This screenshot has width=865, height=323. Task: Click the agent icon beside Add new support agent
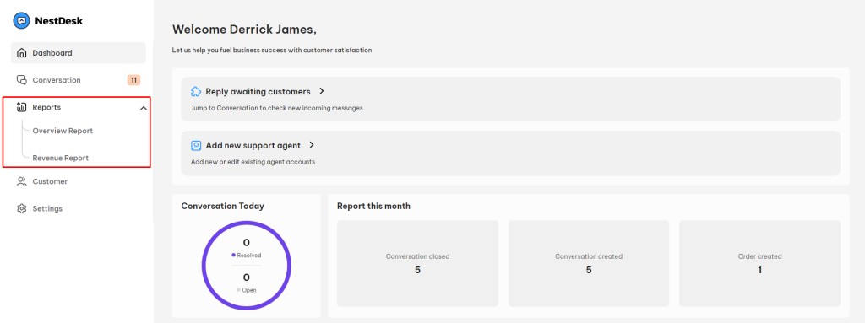pyautogui.click(x=196, y=146)
